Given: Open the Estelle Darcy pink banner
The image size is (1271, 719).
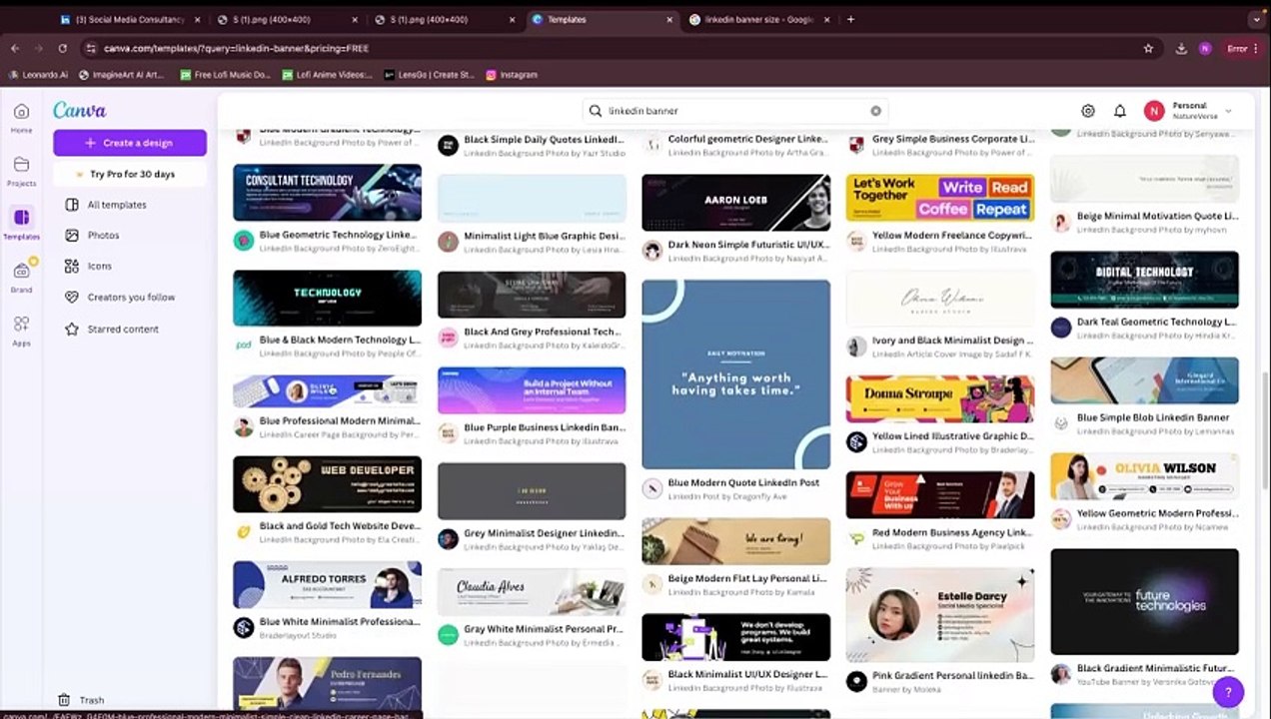Looking at the screenshot, I should pyautogui.click(x=939, y=615).
